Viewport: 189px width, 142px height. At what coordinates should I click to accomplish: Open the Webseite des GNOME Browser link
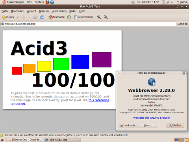point(152,118)
